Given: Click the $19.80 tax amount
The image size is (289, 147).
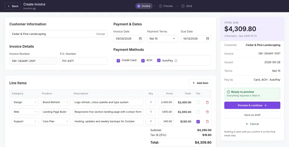Looking at the screenshot, I should pos(207,135).
